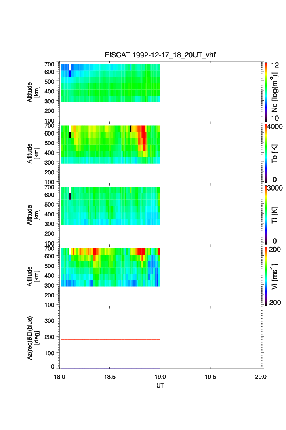
Task: Click the Az(red)&El(blue) axis label
Action: [x=32, y=338]
